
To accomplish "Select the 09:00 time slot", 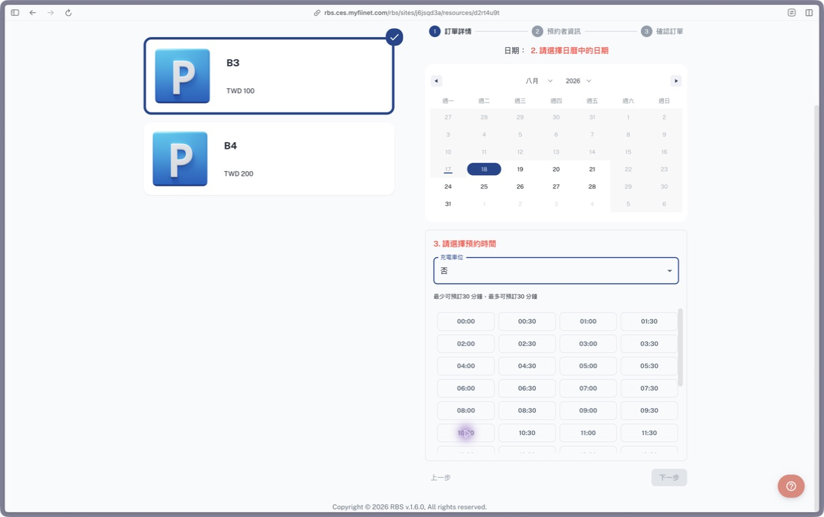I will [588, 411].
